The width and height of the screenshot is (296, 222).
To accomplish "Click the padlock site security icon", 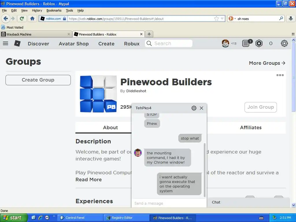I will tap(64, 18).
